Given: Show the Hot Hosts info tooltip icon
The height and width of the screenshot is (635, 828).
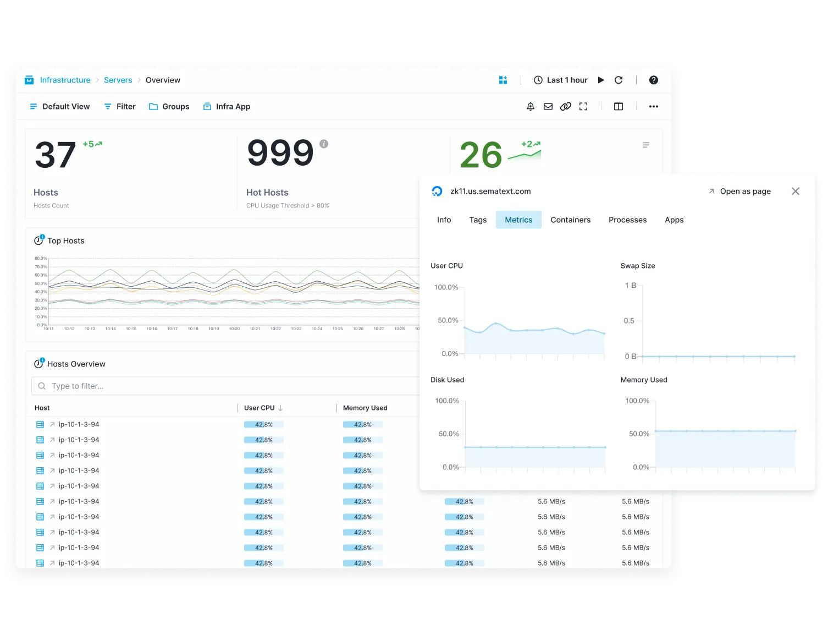Looking at the screenshot, I should (x=324, y=144).
